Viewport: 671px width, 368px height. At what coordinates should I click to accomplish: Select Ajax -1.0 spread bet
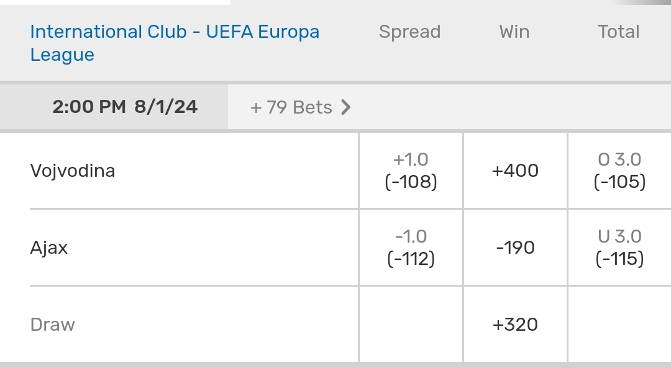pos(411,248)
